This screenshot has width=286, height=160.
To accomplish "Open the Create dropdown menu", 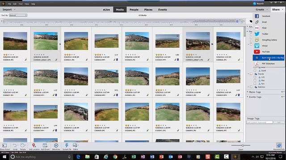I will 261,9.
